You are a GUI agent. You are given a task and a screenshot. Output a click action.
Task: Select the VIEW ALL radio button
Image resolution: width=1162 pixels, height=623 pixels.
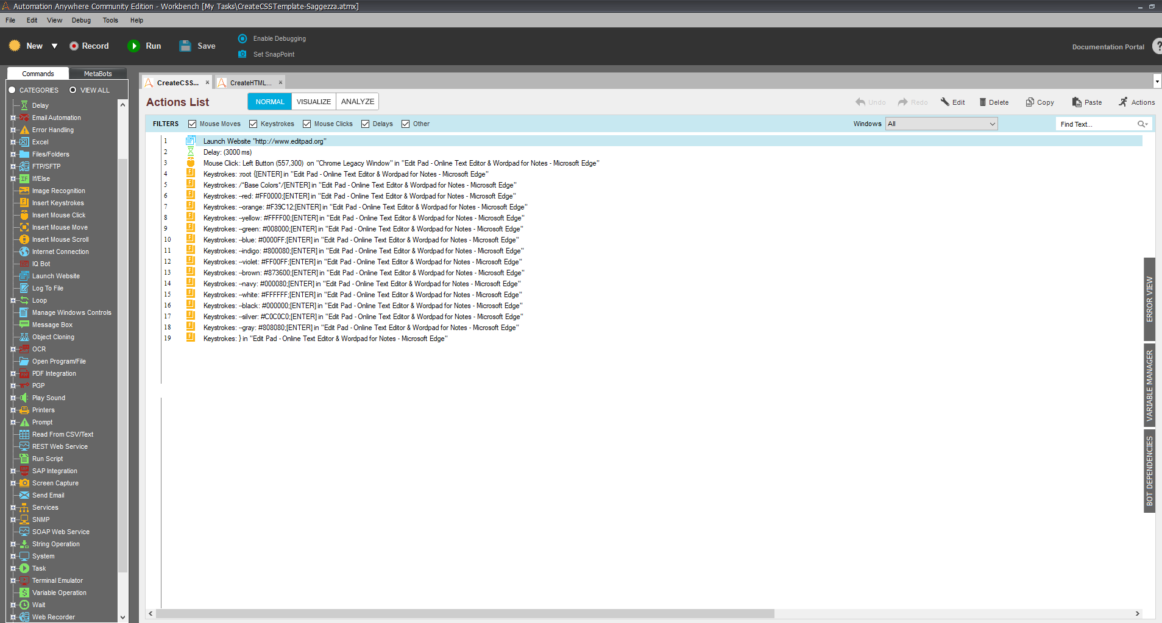click(x=73, y=90)
